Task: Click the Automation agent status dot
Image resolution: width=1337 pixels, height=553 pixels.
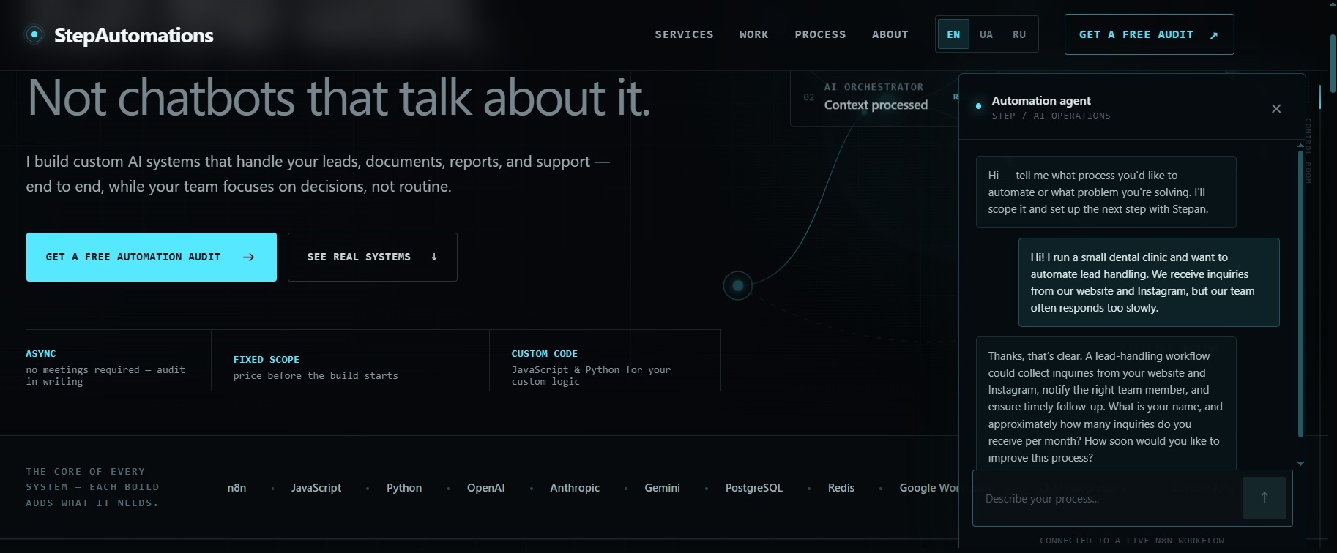Action: click(978, 107)
